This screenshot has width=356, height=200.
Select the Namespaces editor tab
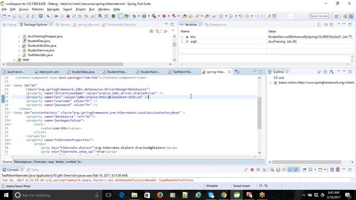point(23,162)
